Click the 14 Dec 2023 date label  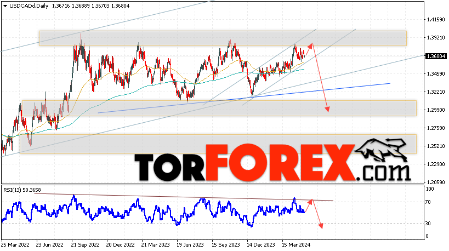261,245
